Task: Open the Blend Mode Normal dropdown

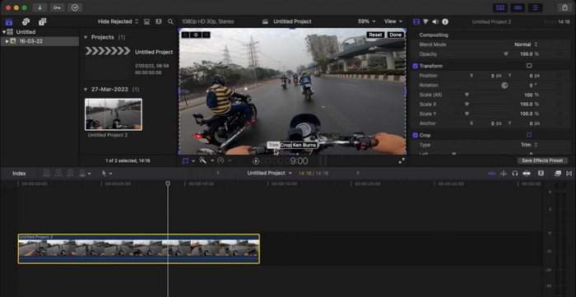Action: point(526,44)
